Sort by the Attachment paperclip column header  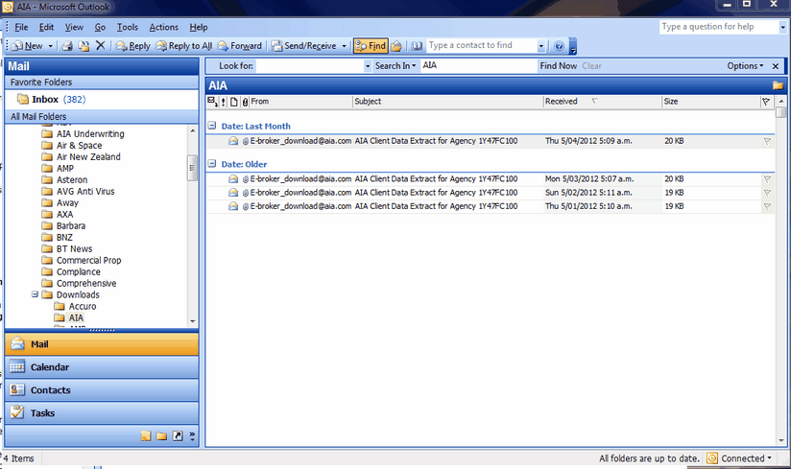(245, 102)
